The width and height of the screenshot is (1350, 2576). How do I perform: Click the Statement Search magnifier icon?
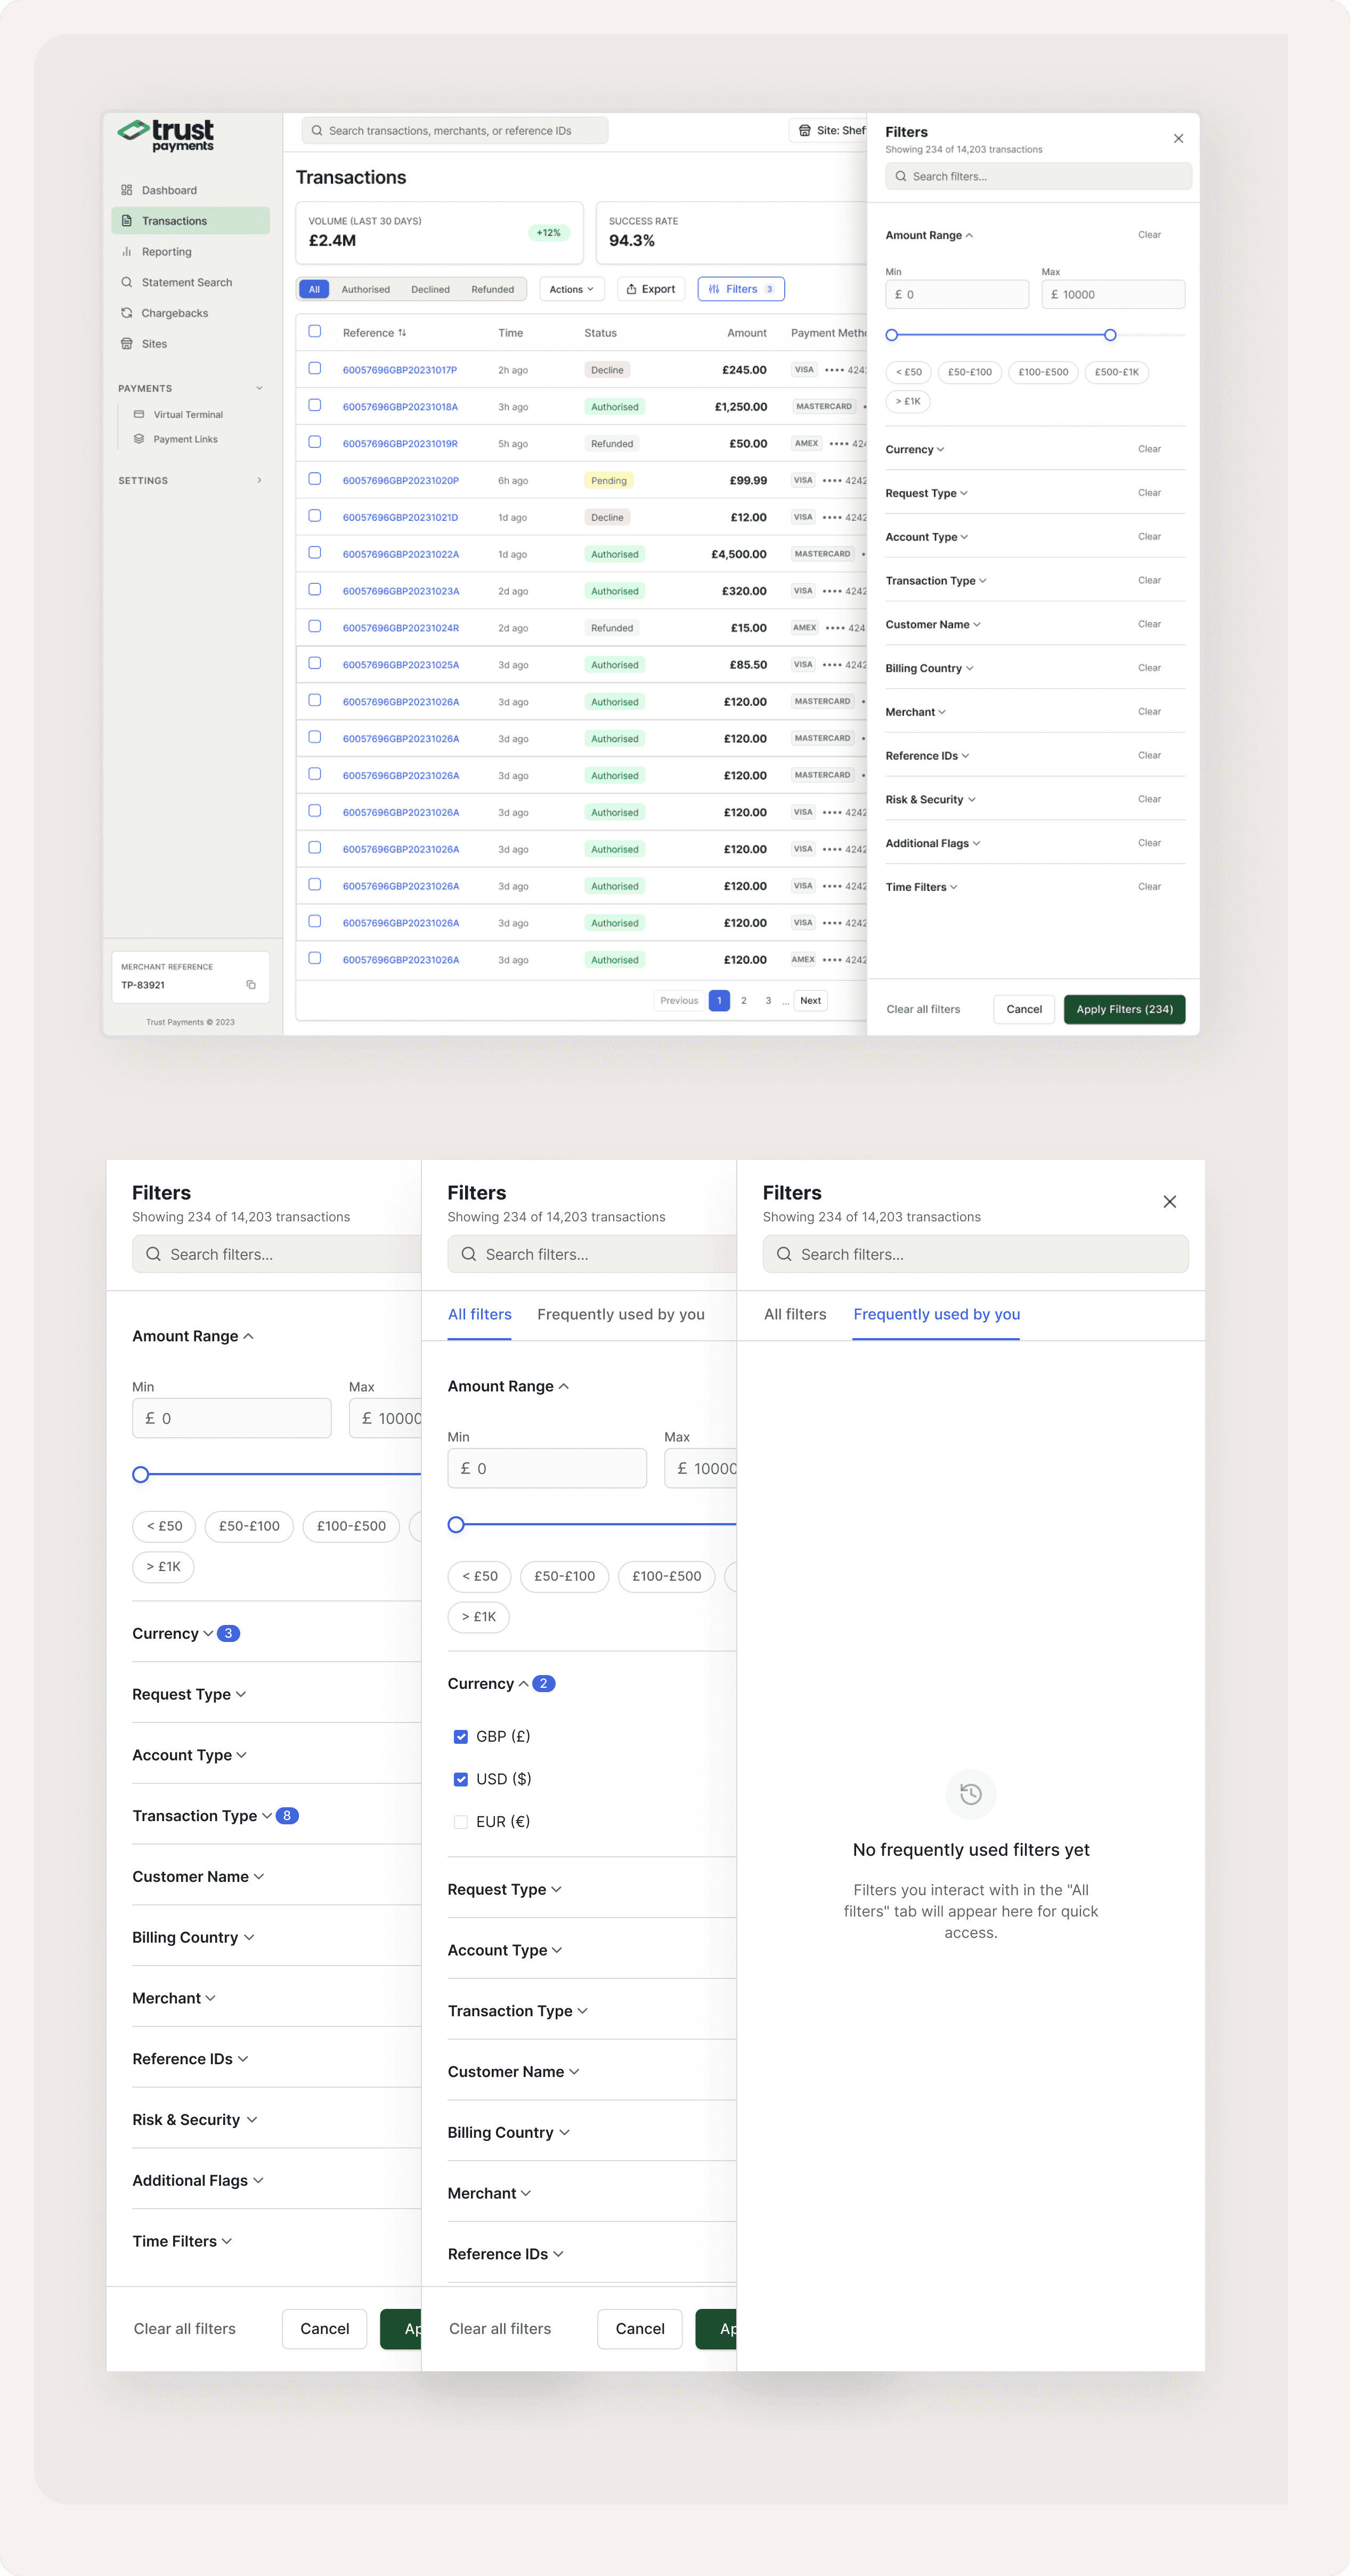coord(127,282)
